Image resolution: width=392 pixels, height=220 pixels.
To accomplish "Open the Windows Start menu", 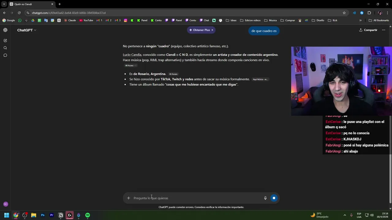I will (x=6, y=215).
